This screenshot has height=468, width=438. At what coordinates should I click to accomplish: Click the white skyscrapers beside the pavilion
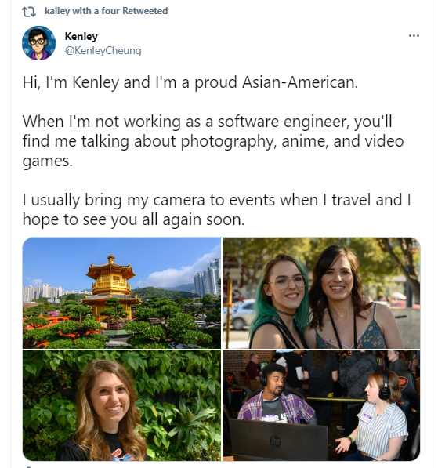pos(208,278)
